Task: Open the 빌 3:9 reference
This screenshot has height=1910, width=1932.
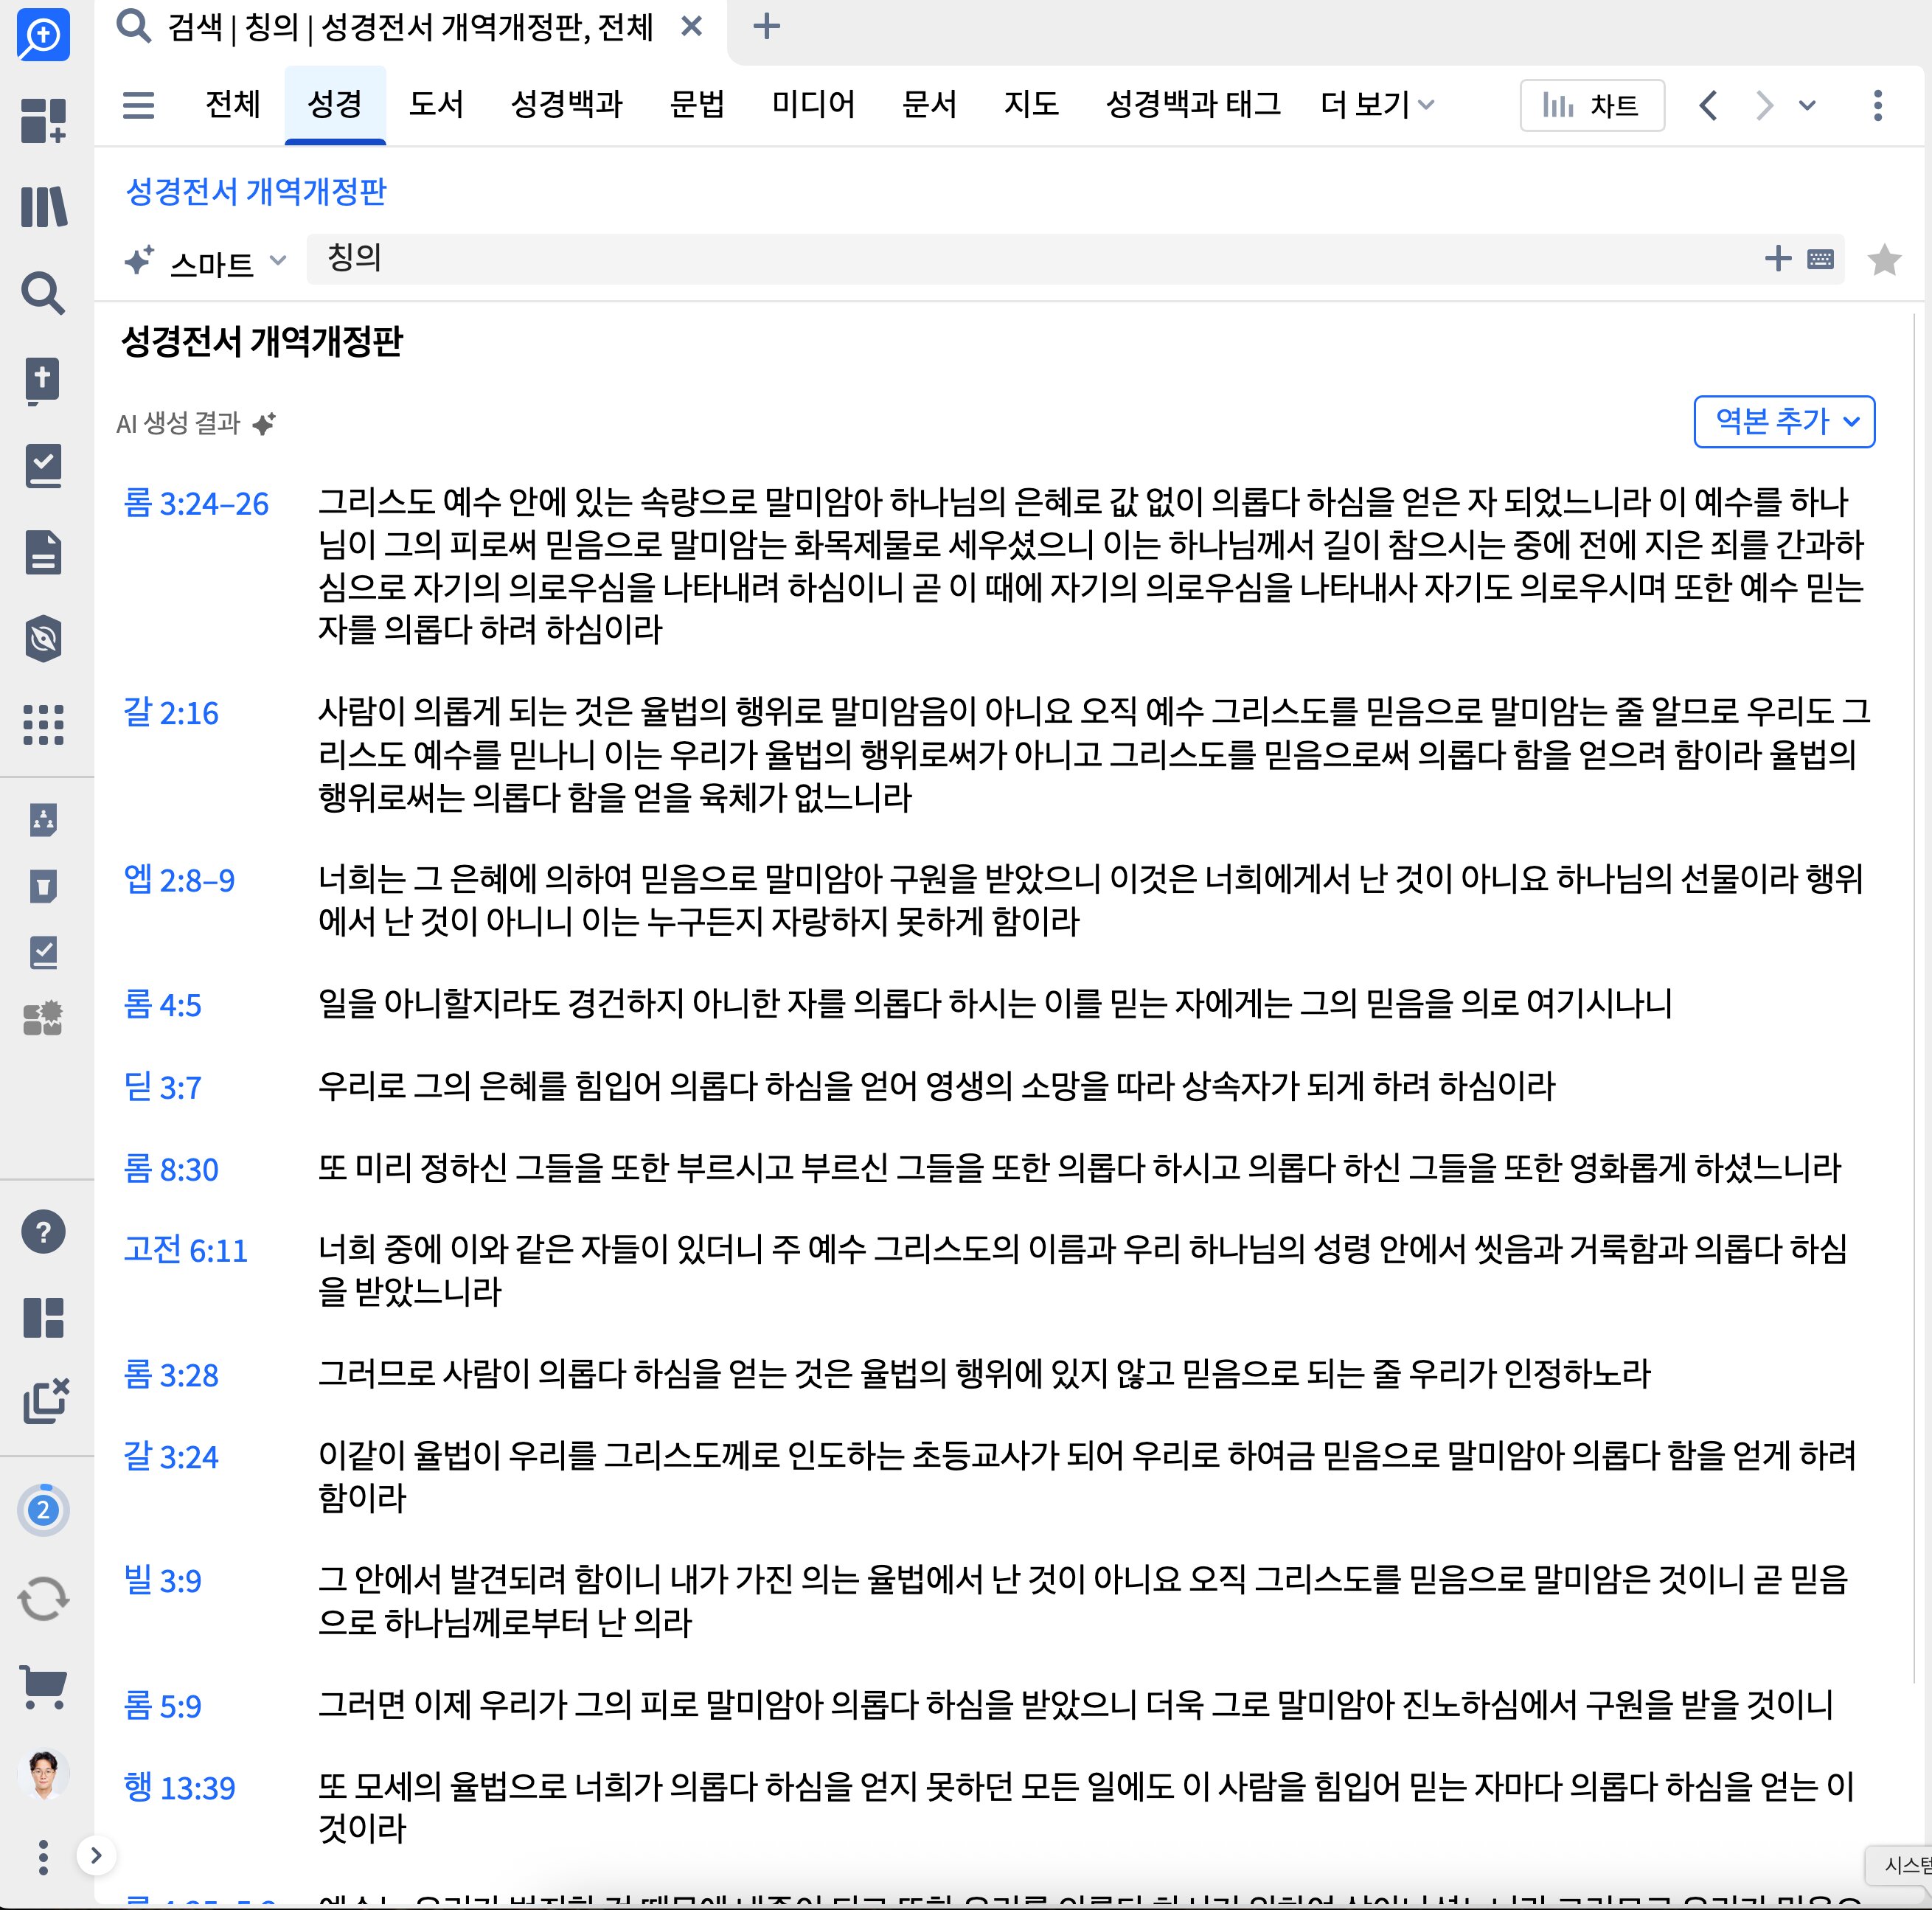Action: pos(162,1581)
